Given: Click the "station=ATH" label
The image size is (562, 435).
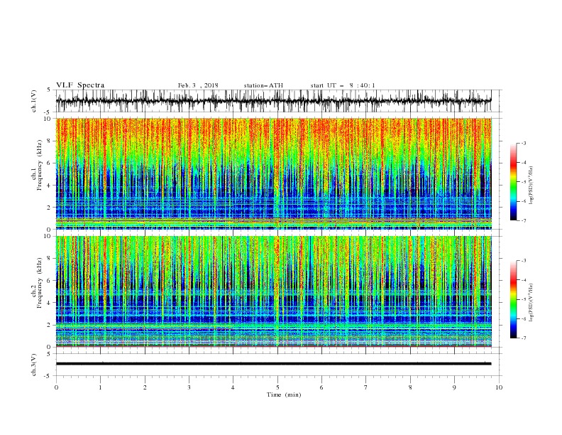Looking at the screenshot, I should click(x=263, y=85).
